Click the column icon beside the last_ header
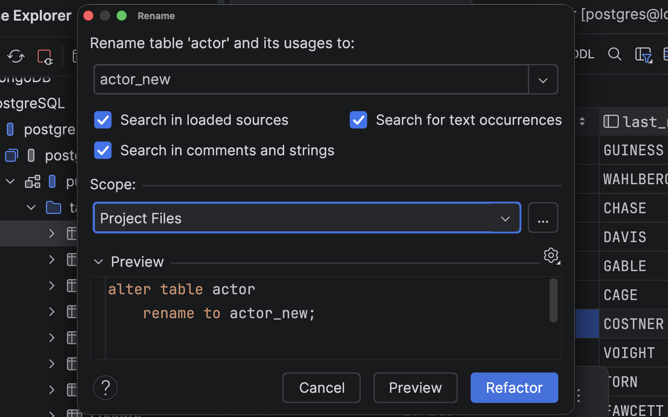This screenshot has height=417, width=668. (611, 121)
